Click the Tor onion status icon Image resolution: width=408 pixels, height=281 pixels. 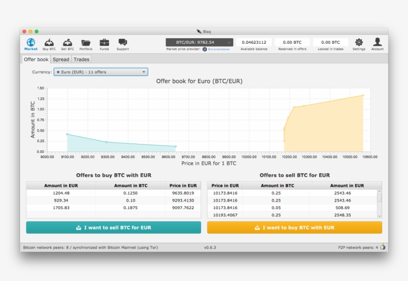383,246
